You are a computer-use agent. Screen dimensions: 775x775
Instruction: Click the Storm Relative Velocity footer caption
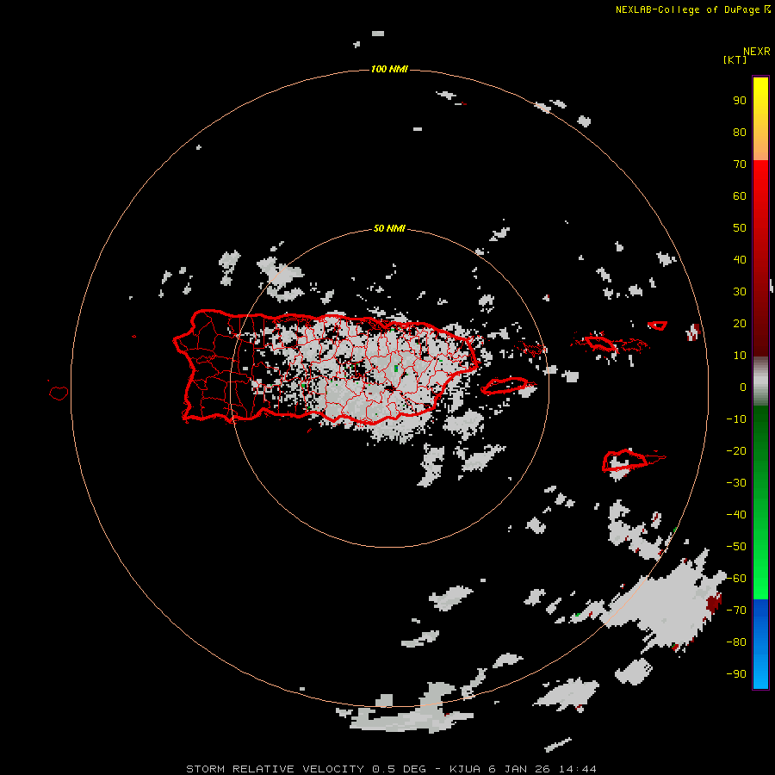(x=391, y=769)
